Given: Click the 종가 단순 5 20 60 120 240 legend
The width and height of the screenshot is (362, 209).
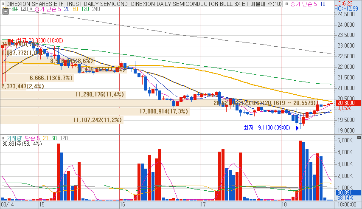Looking at the screenshot, I should [x=67, y=9].
